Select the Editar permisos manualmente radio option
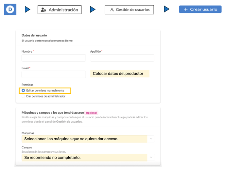Viewport: 225px width, 170px height. (x=23, y=91)
